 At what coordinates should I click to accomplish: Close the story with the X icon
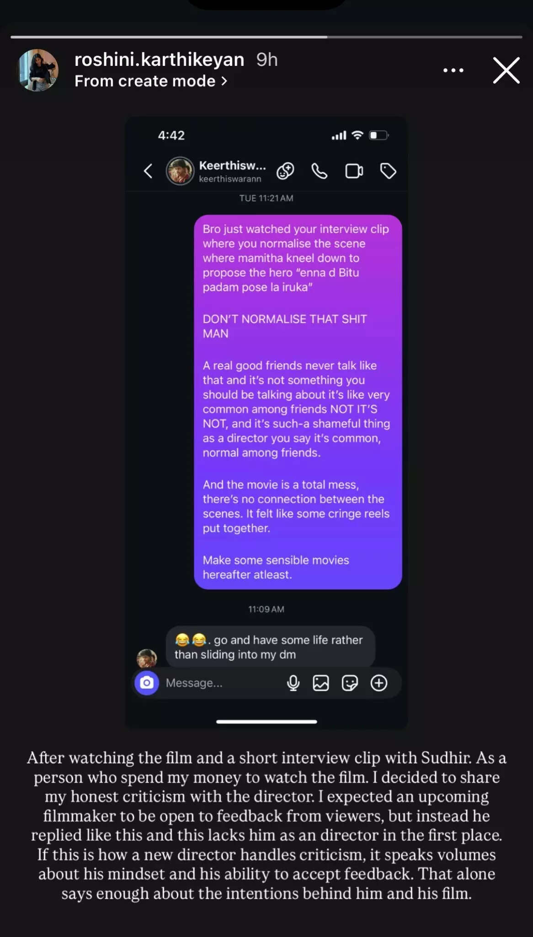coord(506,70)
